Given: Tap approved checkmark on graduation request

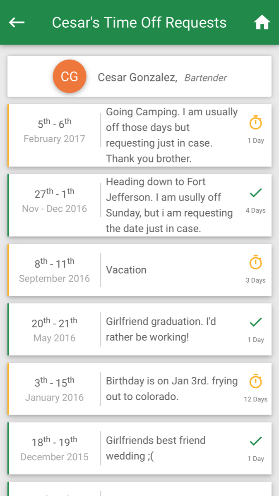Looking at the screenshot, I should tap(256, 322).
